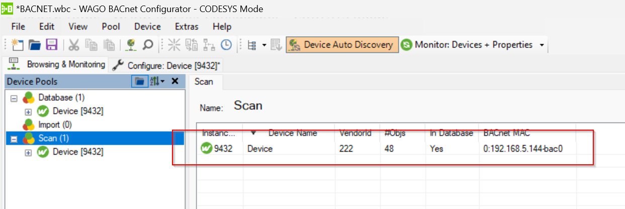Open the File menu
This screenshot has width=625, height=209.
(x=18, y=27)
